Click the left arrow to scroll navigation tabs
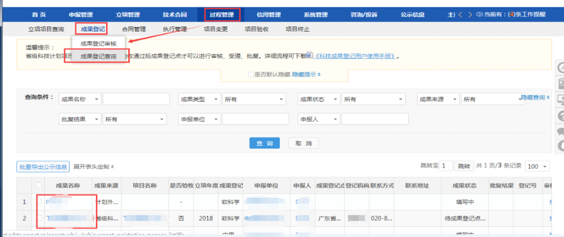 [460, 14]
